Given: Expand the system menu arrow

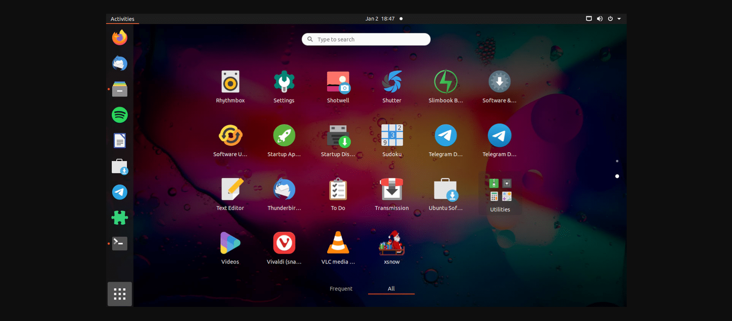Looking at the screenshot, I should click(619, 19).
